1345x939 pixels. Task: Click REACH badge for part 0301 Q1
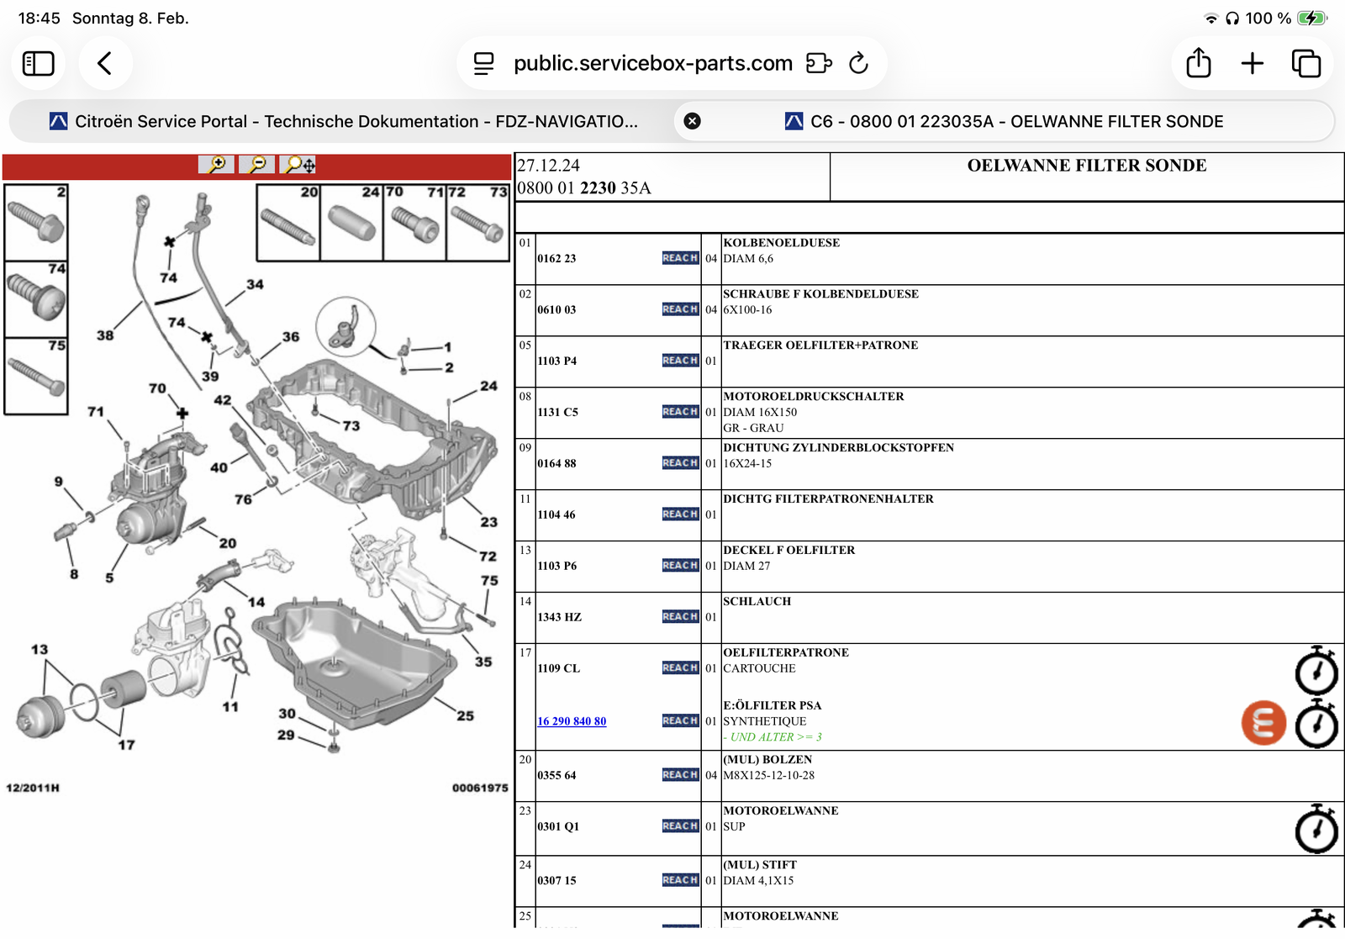click(x=680, y=826)
